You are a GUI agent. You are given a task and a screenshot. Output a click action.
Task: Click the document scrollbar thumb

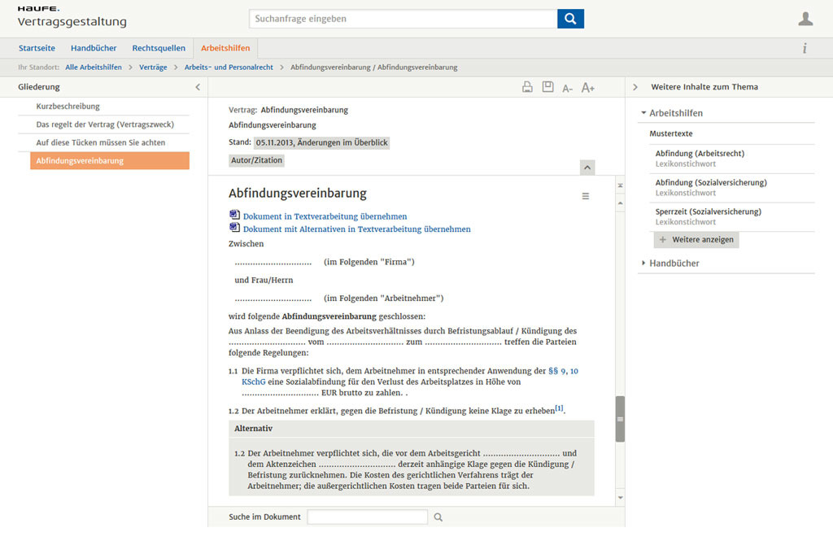(x=620, y=419)
